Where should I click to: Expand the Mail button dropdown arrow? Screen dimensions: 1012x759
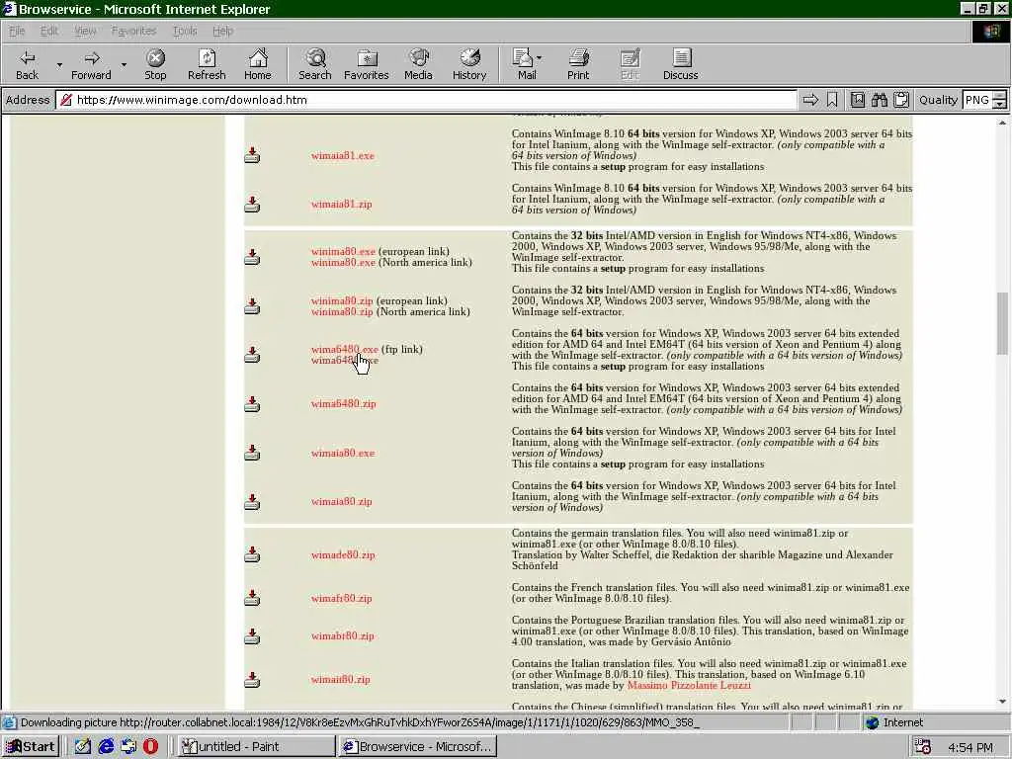540,57
